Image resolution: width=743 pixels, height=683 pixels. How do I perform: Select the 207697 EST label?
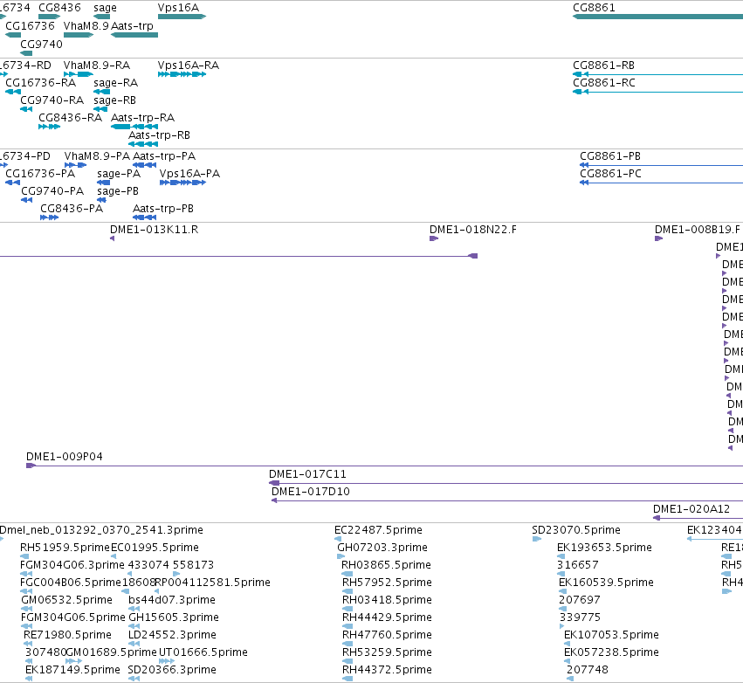[580, 600]
